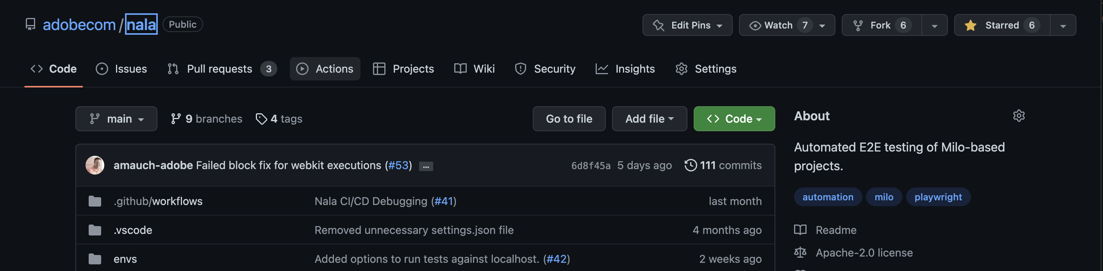Open the main branch selector dropdown
Viewport: 1103px width, 271px height.
coord(116,119)
